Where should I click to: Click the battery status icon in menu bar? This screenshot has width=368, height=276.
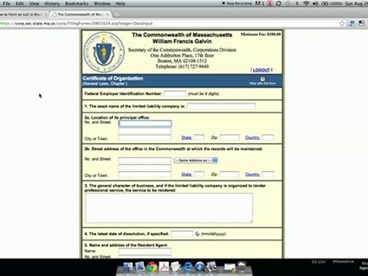click(x=324, y=4)
